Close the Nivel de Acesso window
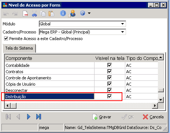170x133 pixels. 163,5
